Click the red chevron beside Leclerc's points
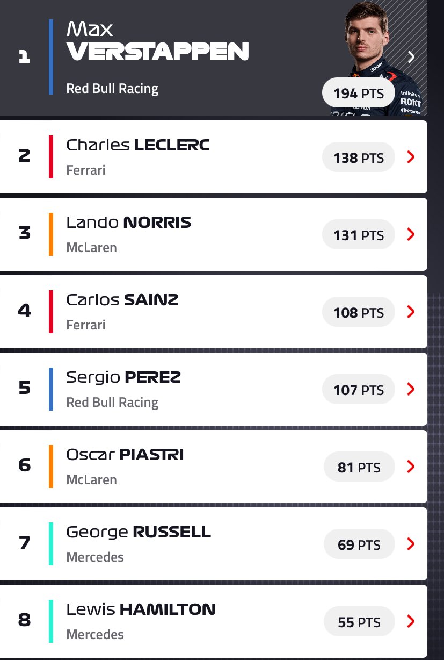Viewport: 444px width, 660px height. (x=411, y=157)
